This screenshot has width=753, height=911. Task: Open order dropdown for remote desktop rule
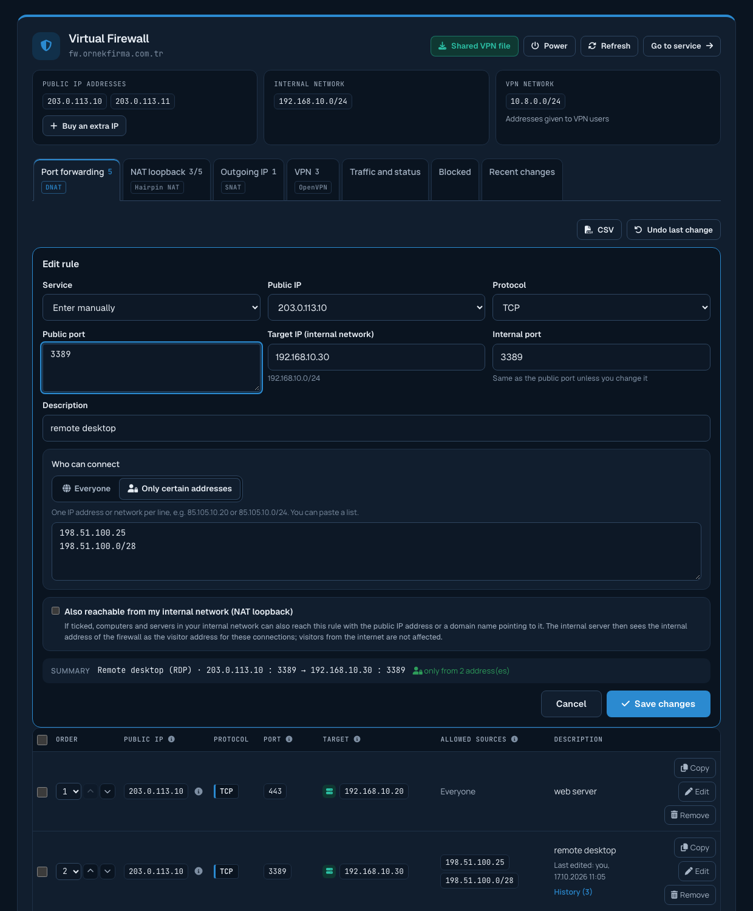coord(69,871)
